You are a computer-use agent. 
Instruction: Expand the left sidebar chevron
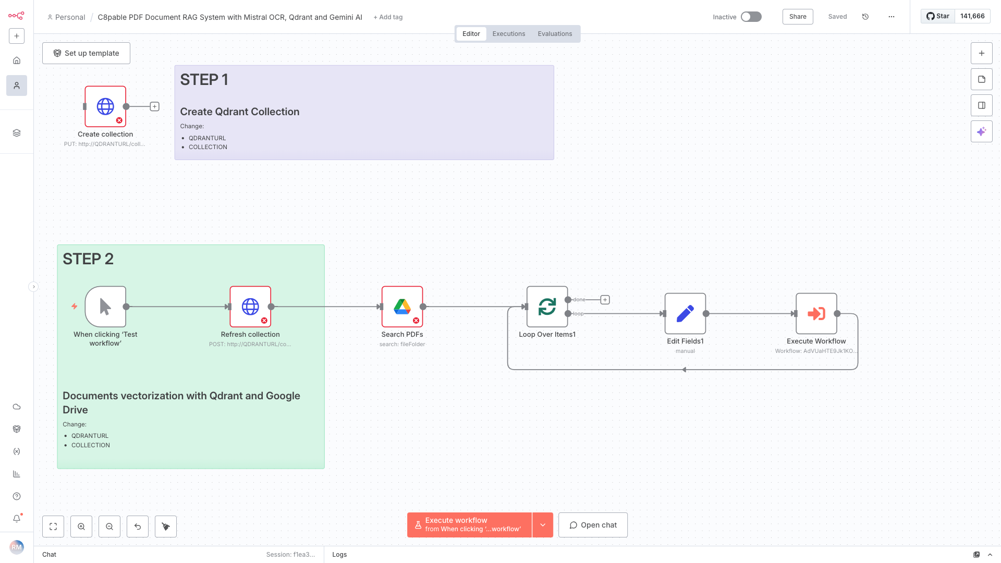(x=33, y=287)
